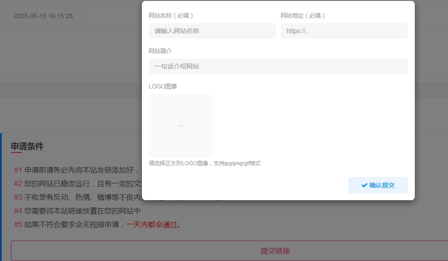The width and height of the screenshot is (448, 261).
Task: Click the plus icon to upload LOGO
Action: tap(181, 126)
